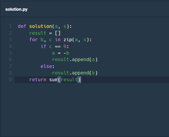The height and width of the screenshot is (137, 169).
Task: Click the '==' operator on line 4
Action: (x=58, y=47)
